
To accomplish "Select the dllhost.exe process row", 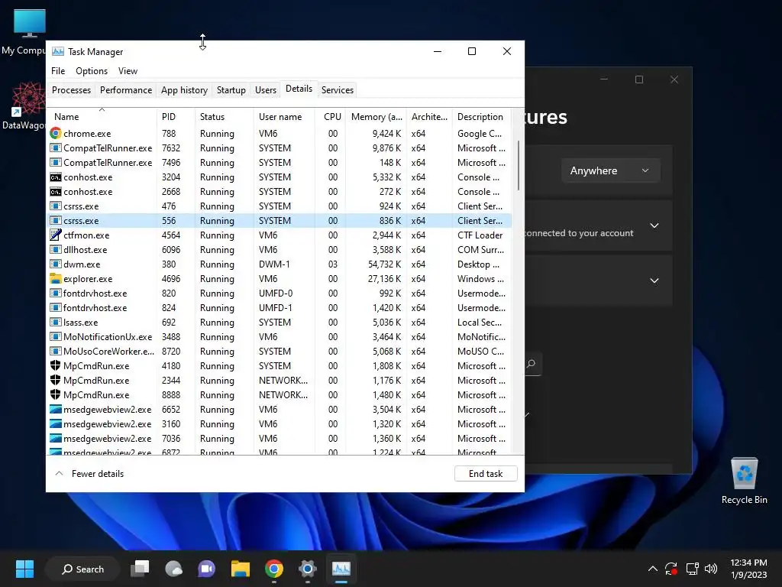I will pos(280,250).
